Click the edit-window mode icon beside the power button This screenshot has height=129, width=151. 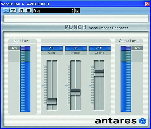[13, 11]
